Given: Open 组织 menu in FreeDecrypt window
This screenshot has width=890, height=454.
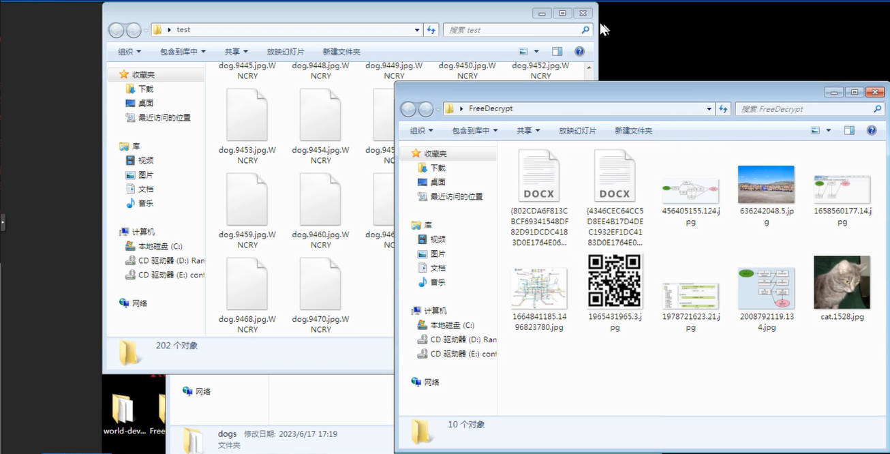Looking at the screenshot, I should (x=423, y=130).
